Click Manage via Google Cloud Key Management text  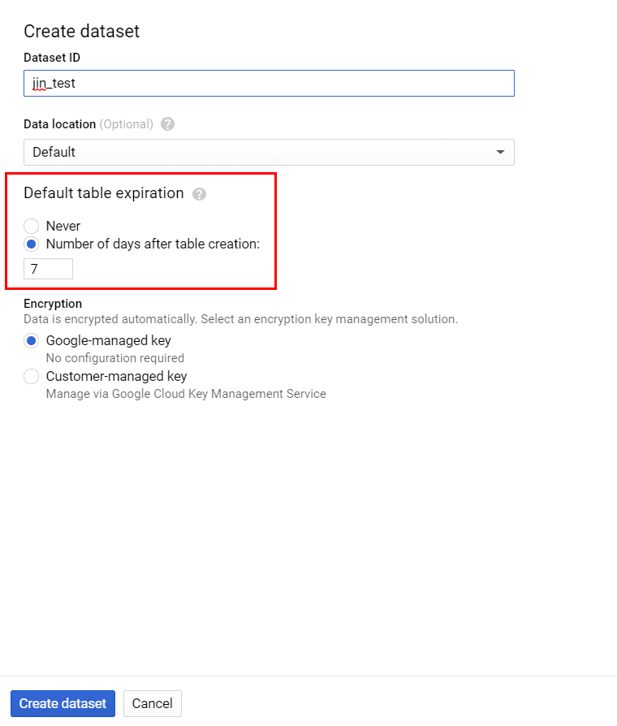[184, 393]
